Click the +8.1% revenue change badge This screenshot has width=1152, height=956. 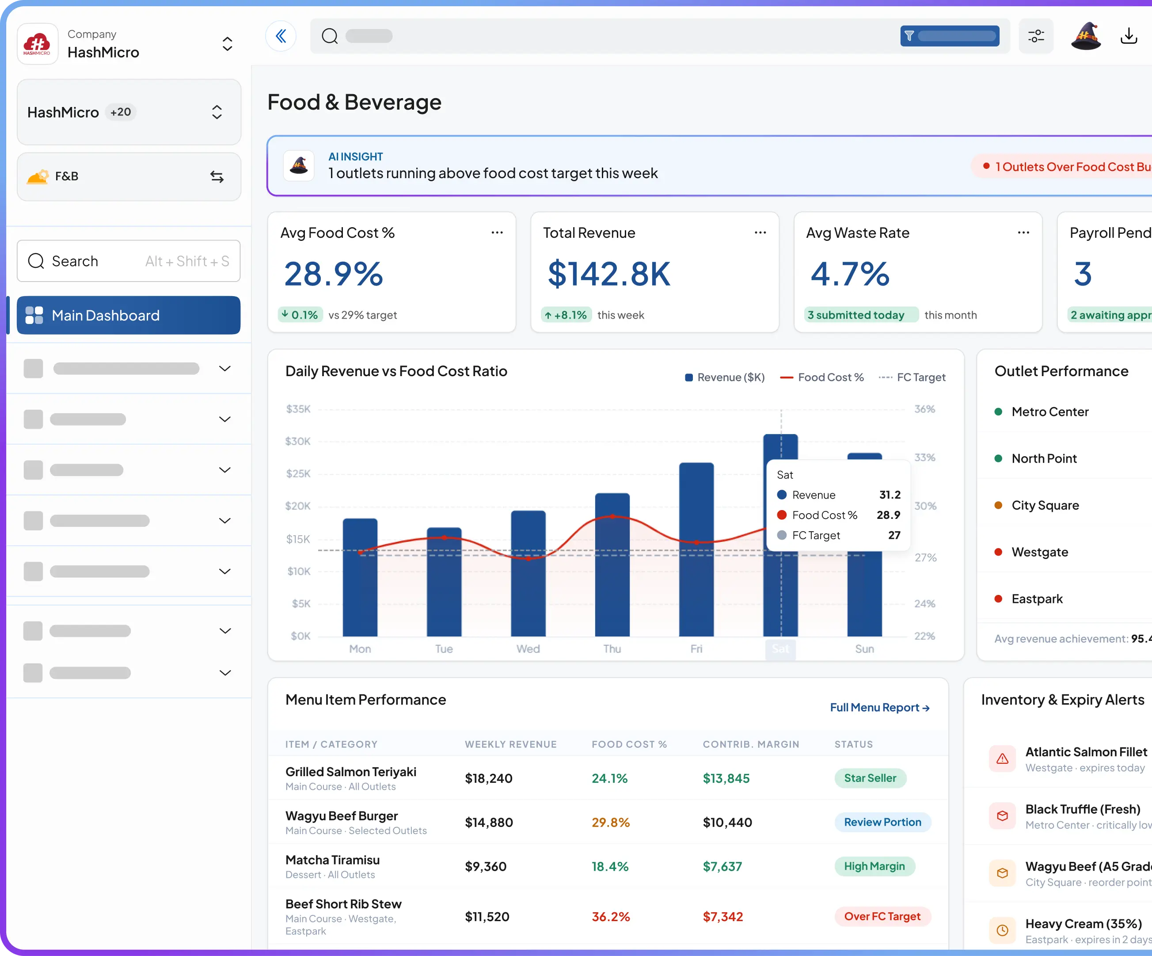pyautogui.click(x=566, y=315)
